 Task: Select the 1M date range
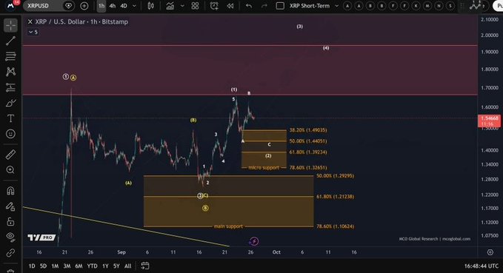[55, 266]
